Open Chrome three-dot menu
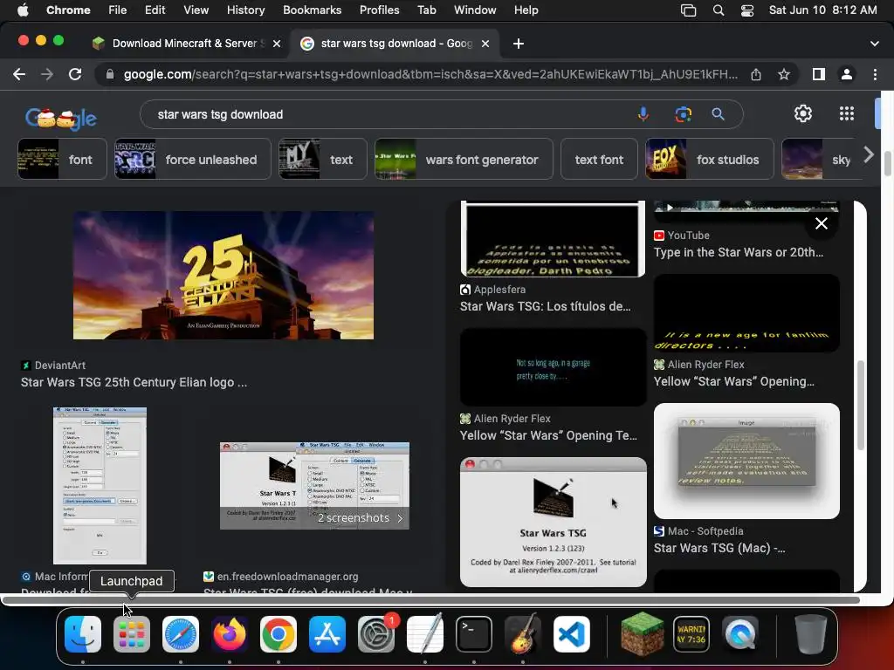This screenshot has width=894, height=670. point(875,74)
